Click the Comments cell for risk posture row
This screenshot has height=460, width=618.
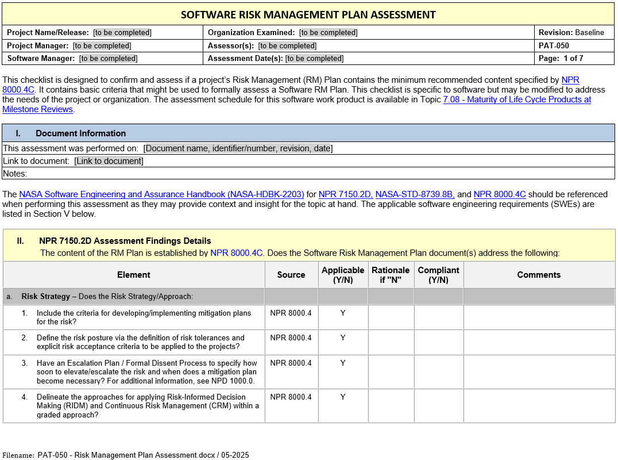539,342
